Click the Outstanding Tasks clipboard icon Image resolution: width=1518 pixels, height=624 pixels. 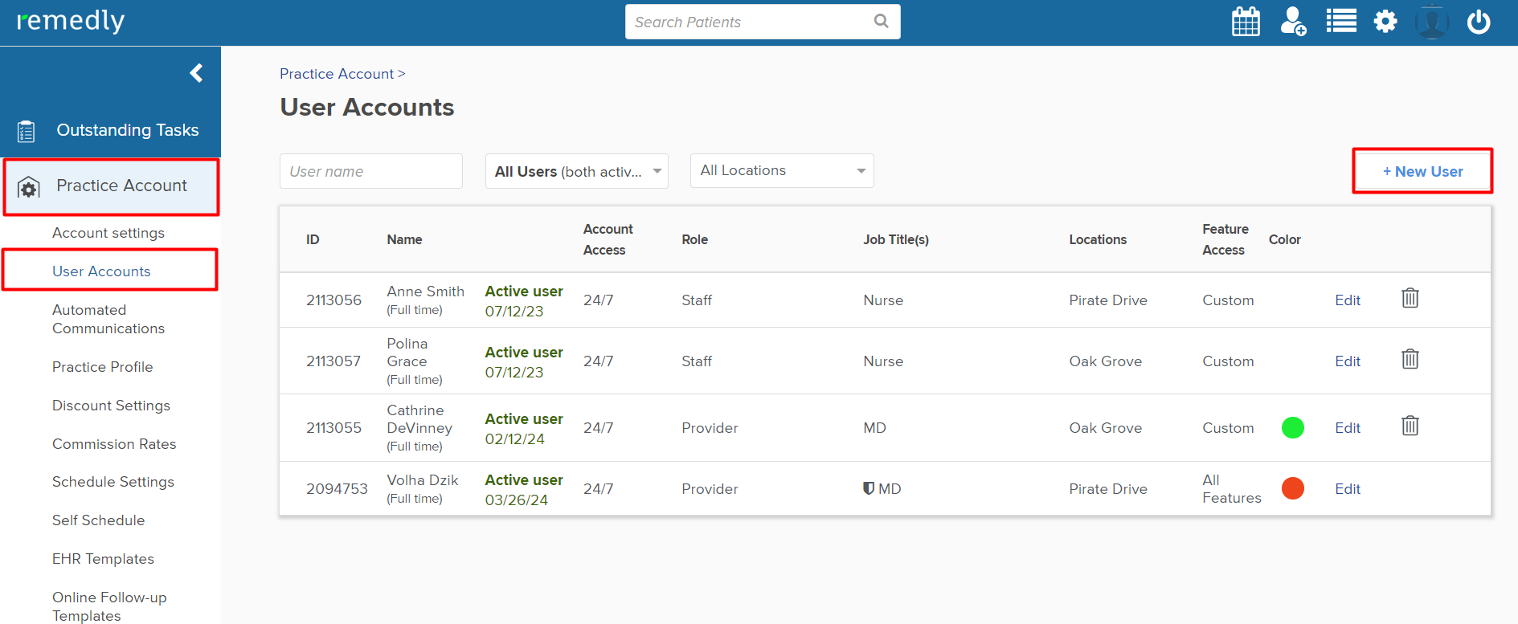[x=27, y=131]
